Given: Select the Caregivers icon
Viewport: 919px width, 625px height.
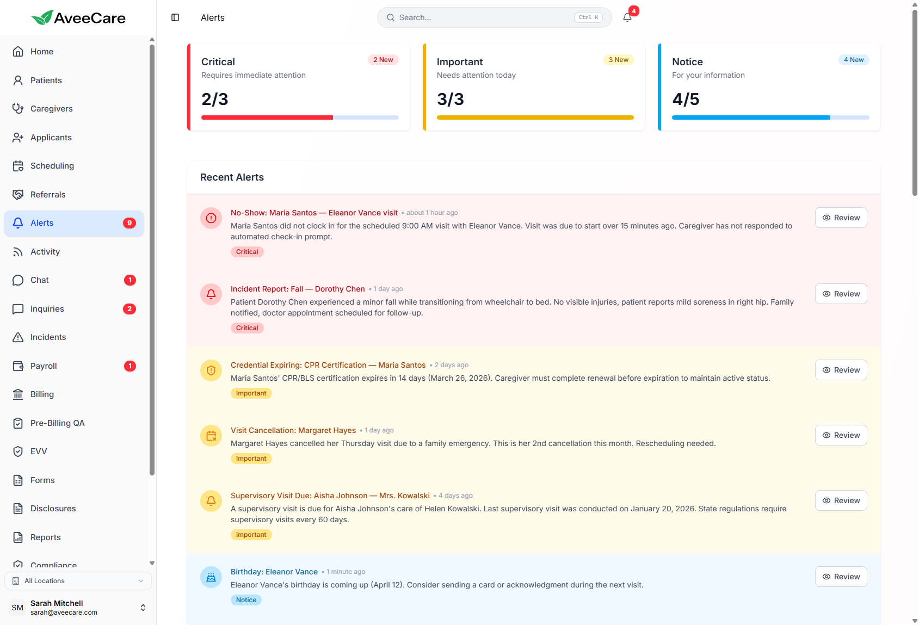Looking at the screenshot, I should tap(18, 108).
